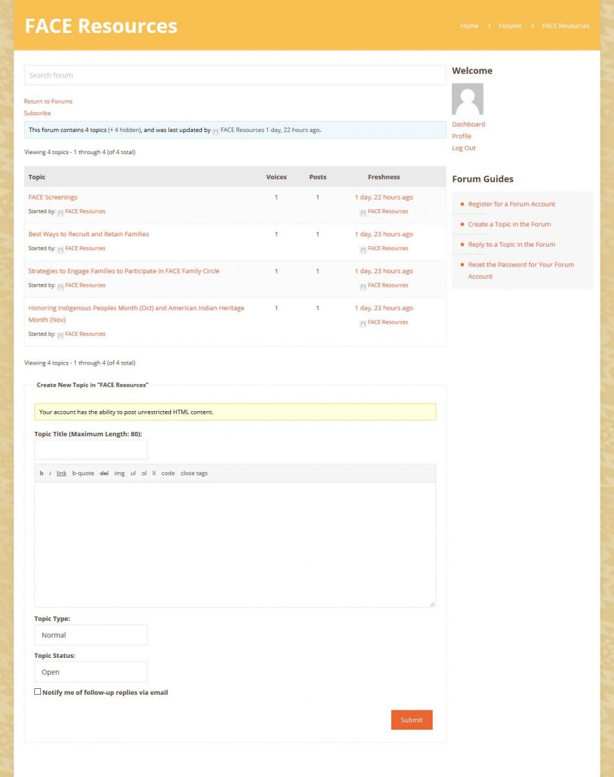
Task: Click Log Out in sidebar
Action: tap(464, 148)
